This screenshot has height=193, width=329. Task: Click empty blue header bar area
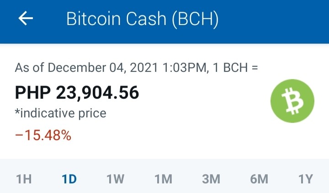click(x=273, y=21)
